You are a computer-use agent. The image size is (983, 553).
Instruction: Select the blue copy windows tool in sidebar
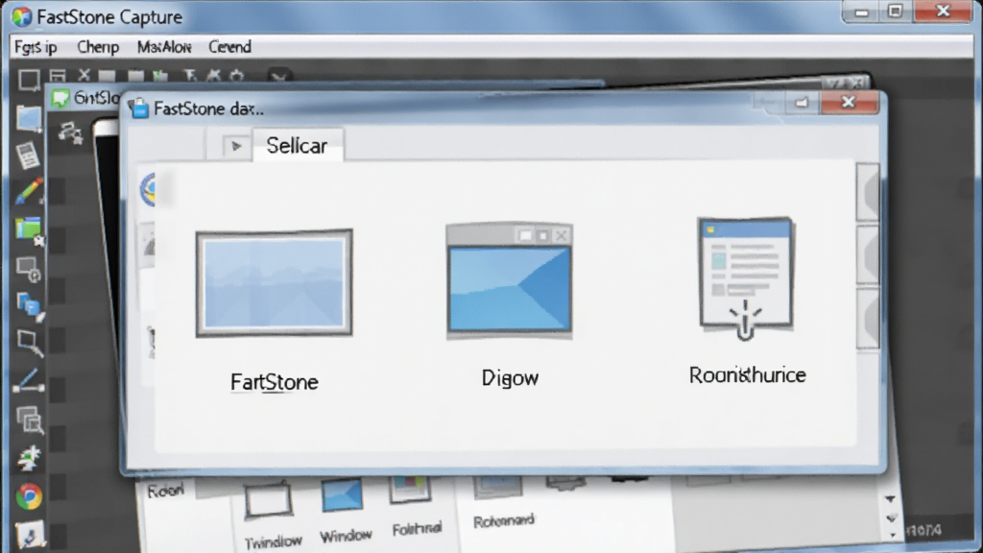[x=30, y=306]
